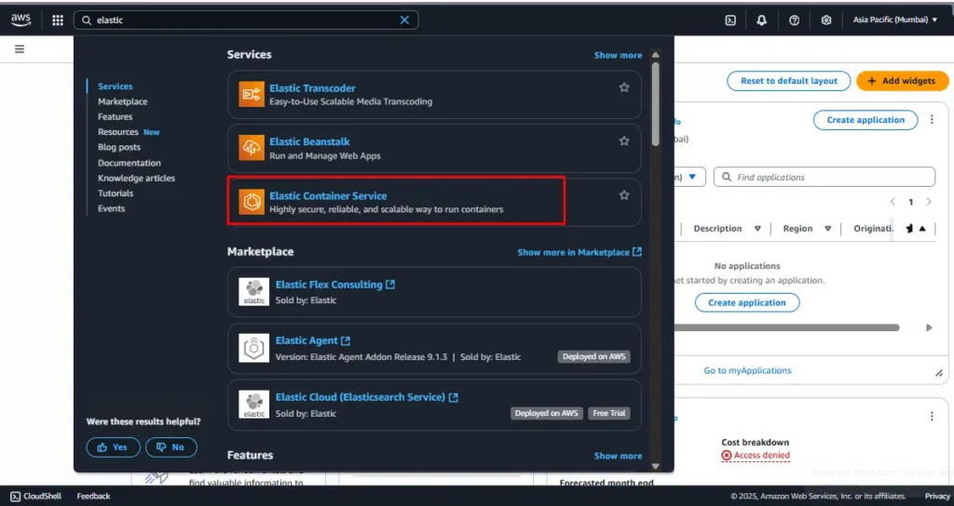The image size is (954, 506).
Task: Open the region filter dropdown arrow beside search
Action: click(692, 177)
